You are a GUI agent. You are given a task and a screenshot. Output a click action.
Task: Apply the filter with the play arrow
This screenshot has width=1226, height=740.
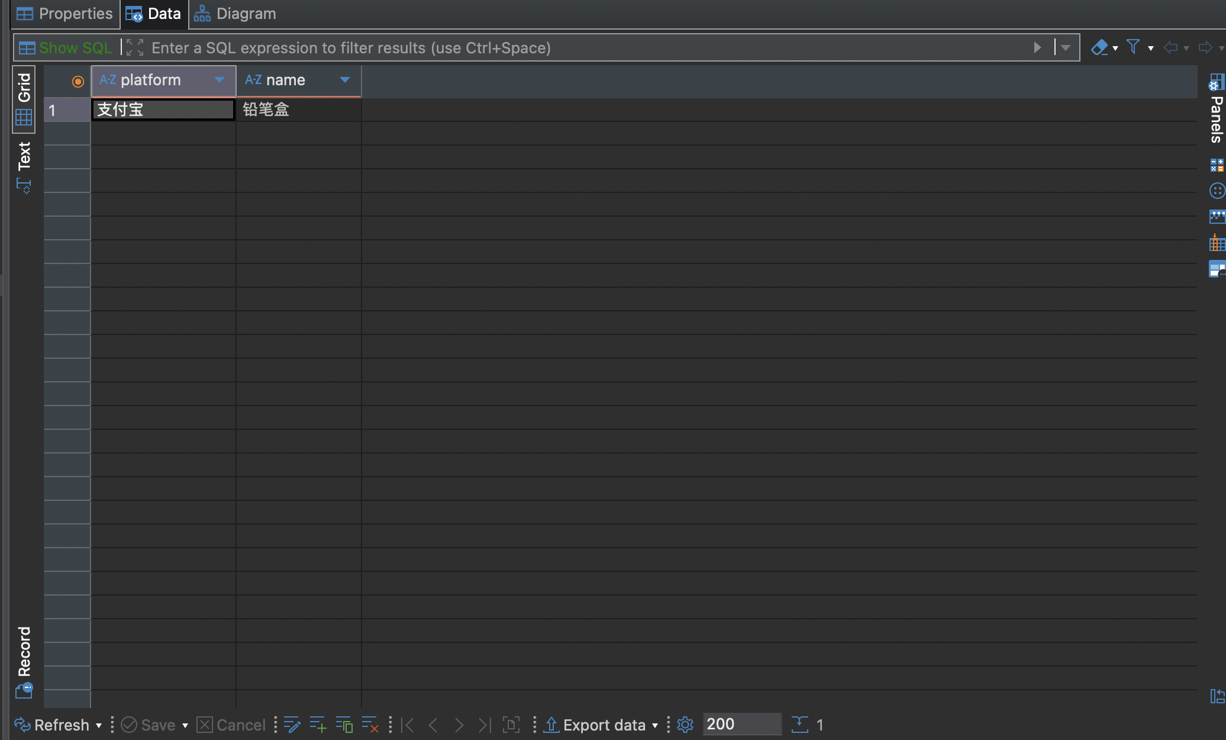pyautogui.click(x=1037, y=47)
